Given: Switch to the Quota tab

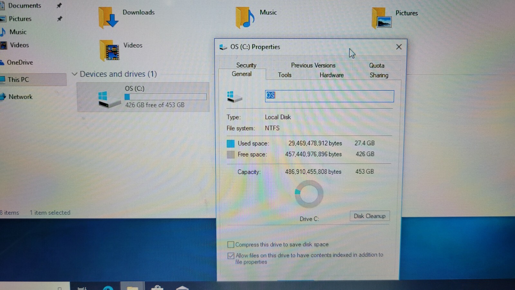Looking at the screenshot, I should click(x=377, y=65).
